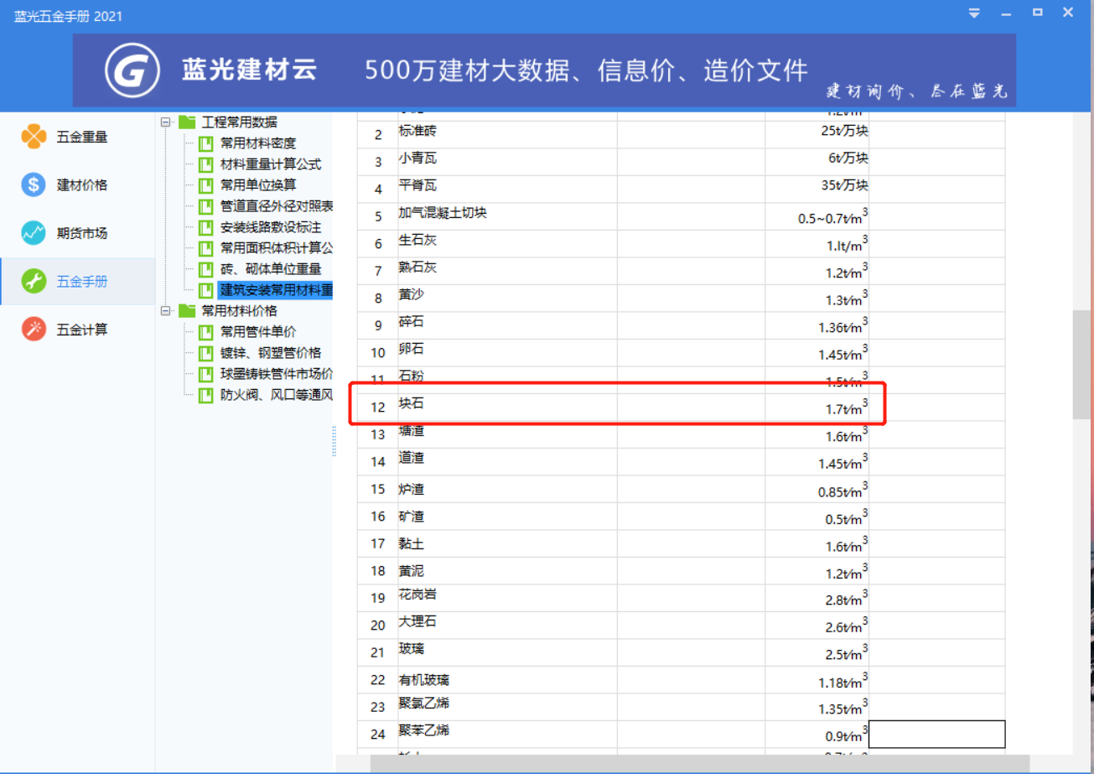Screen dimensions: 1094x774
Task: Click the 管道直径外径对照表 document icon
Action: tap(205, 206)
